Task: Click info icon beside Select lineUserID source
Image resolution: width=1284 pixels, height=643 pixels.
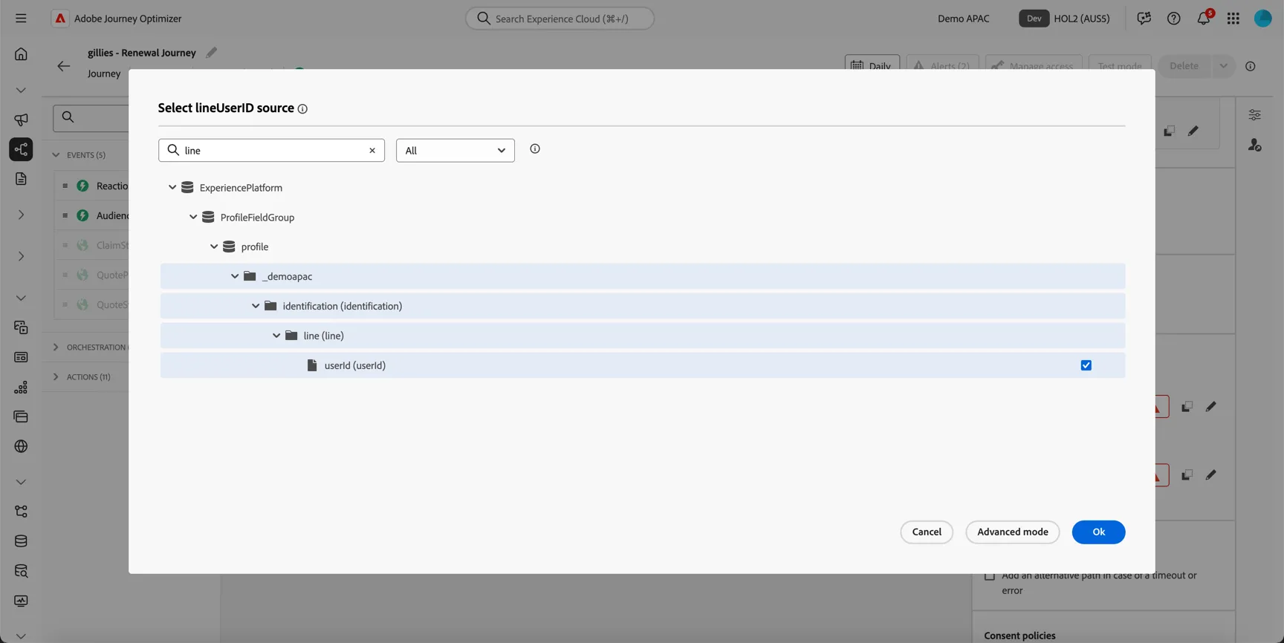Action: (302, 109)
